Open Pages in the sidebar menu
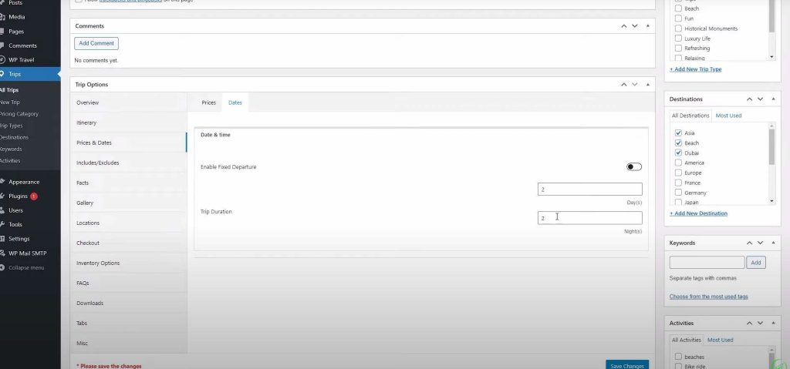The height and width of the screenshot is (369, 790). point(15,32)
